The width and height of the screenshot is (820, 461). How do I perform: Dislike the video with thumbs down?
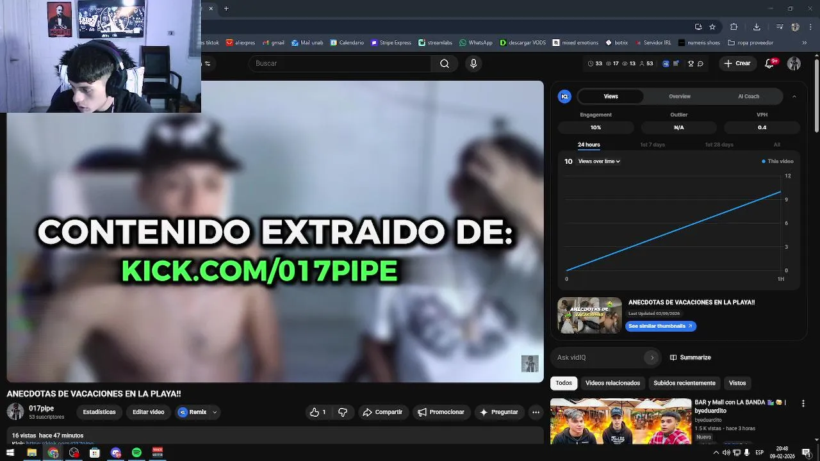(343, 412)
